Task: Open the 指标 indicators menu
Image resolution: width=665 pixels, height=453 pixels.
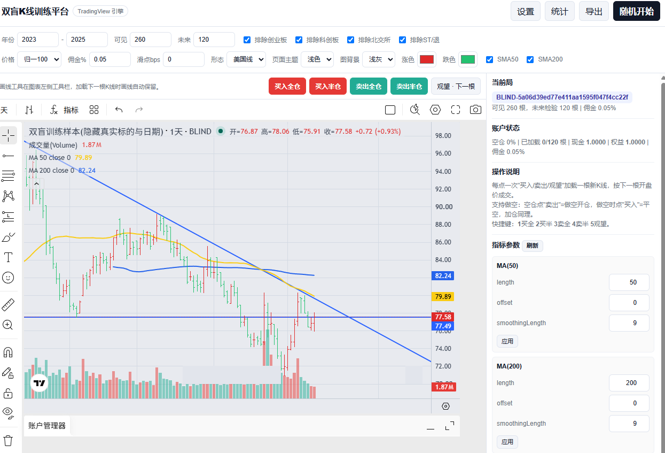Action: 64,110
